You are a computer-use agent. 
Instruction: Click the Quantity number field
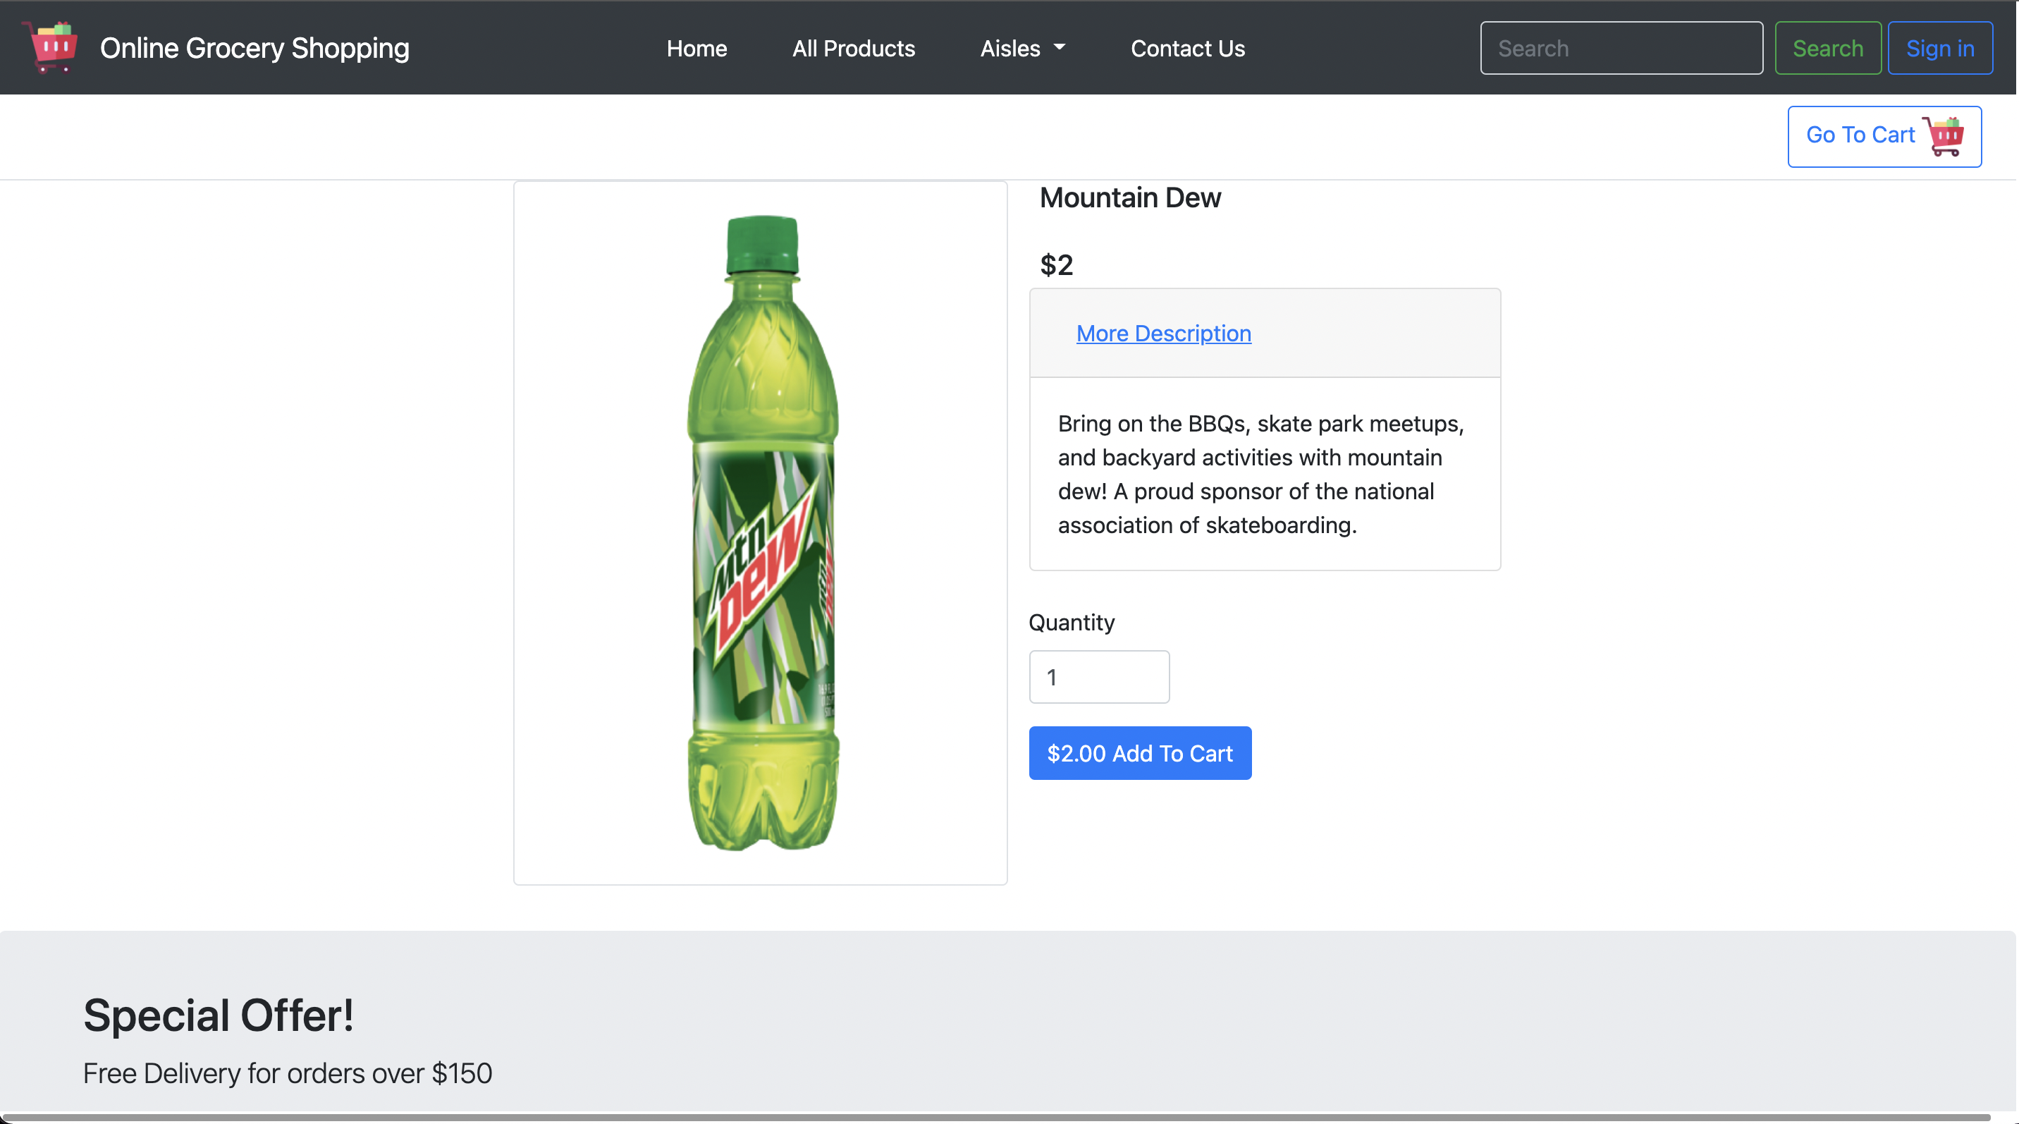[x=1098, y=676]
